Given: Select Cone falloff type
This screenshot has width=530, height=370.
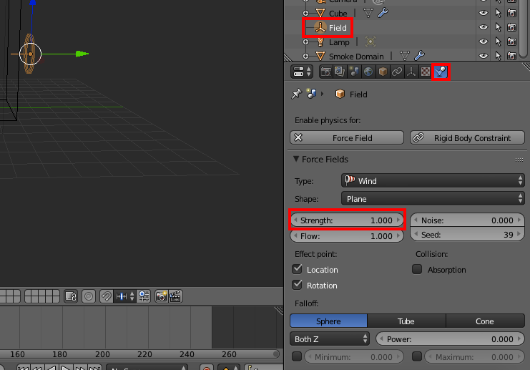Looking at the screenshot, I should pos(486,321).
